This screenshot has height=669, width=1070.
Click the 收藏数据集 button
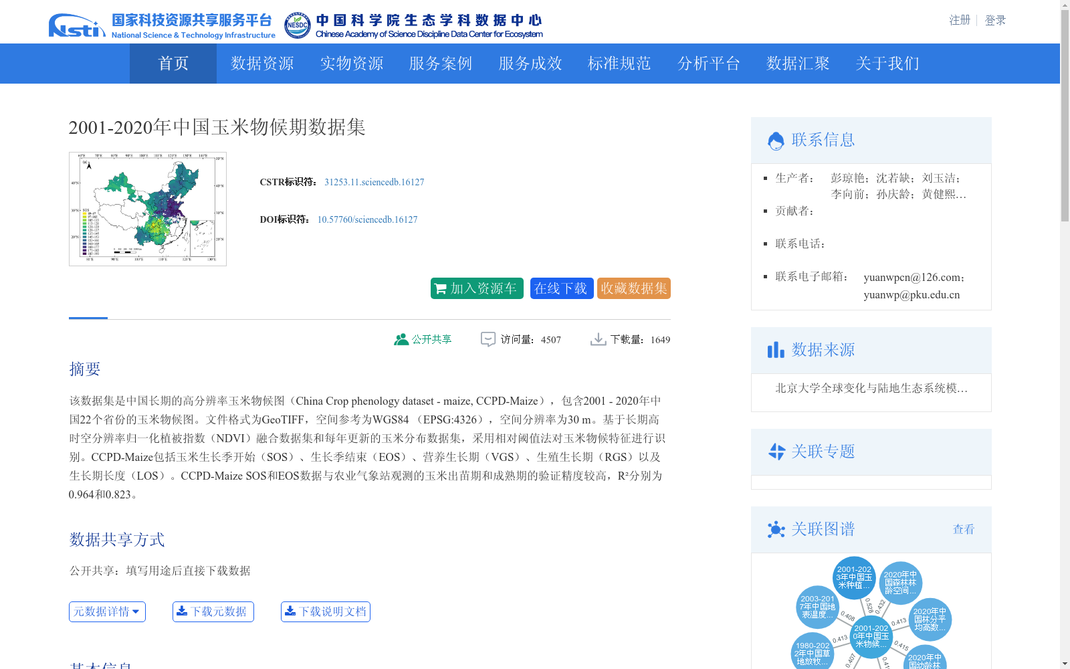tap(634, 288)
